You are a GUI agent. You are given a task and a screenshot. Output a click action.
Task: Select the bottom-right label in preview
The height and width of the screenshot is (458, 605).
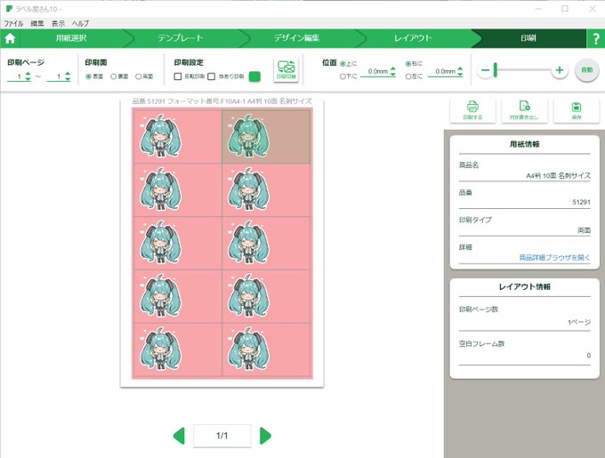coord(266,350)
